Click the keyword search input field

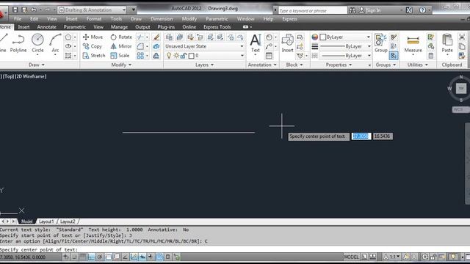313,10
